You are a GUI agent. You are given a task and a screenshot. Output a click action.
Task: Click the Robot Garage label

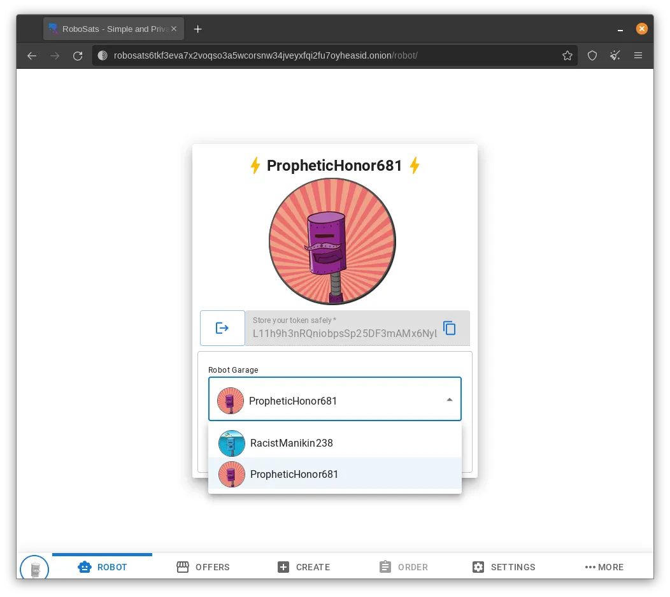click(233, 370)
